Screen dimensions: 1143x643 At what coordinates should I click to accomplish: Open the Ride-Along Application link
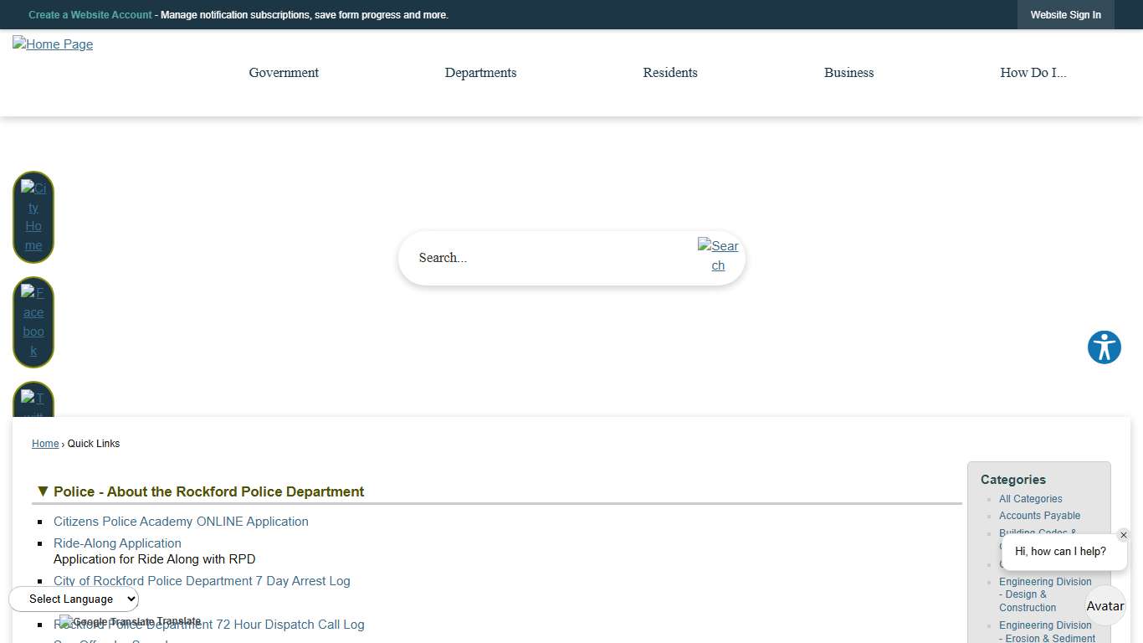[x=117, y=543]
